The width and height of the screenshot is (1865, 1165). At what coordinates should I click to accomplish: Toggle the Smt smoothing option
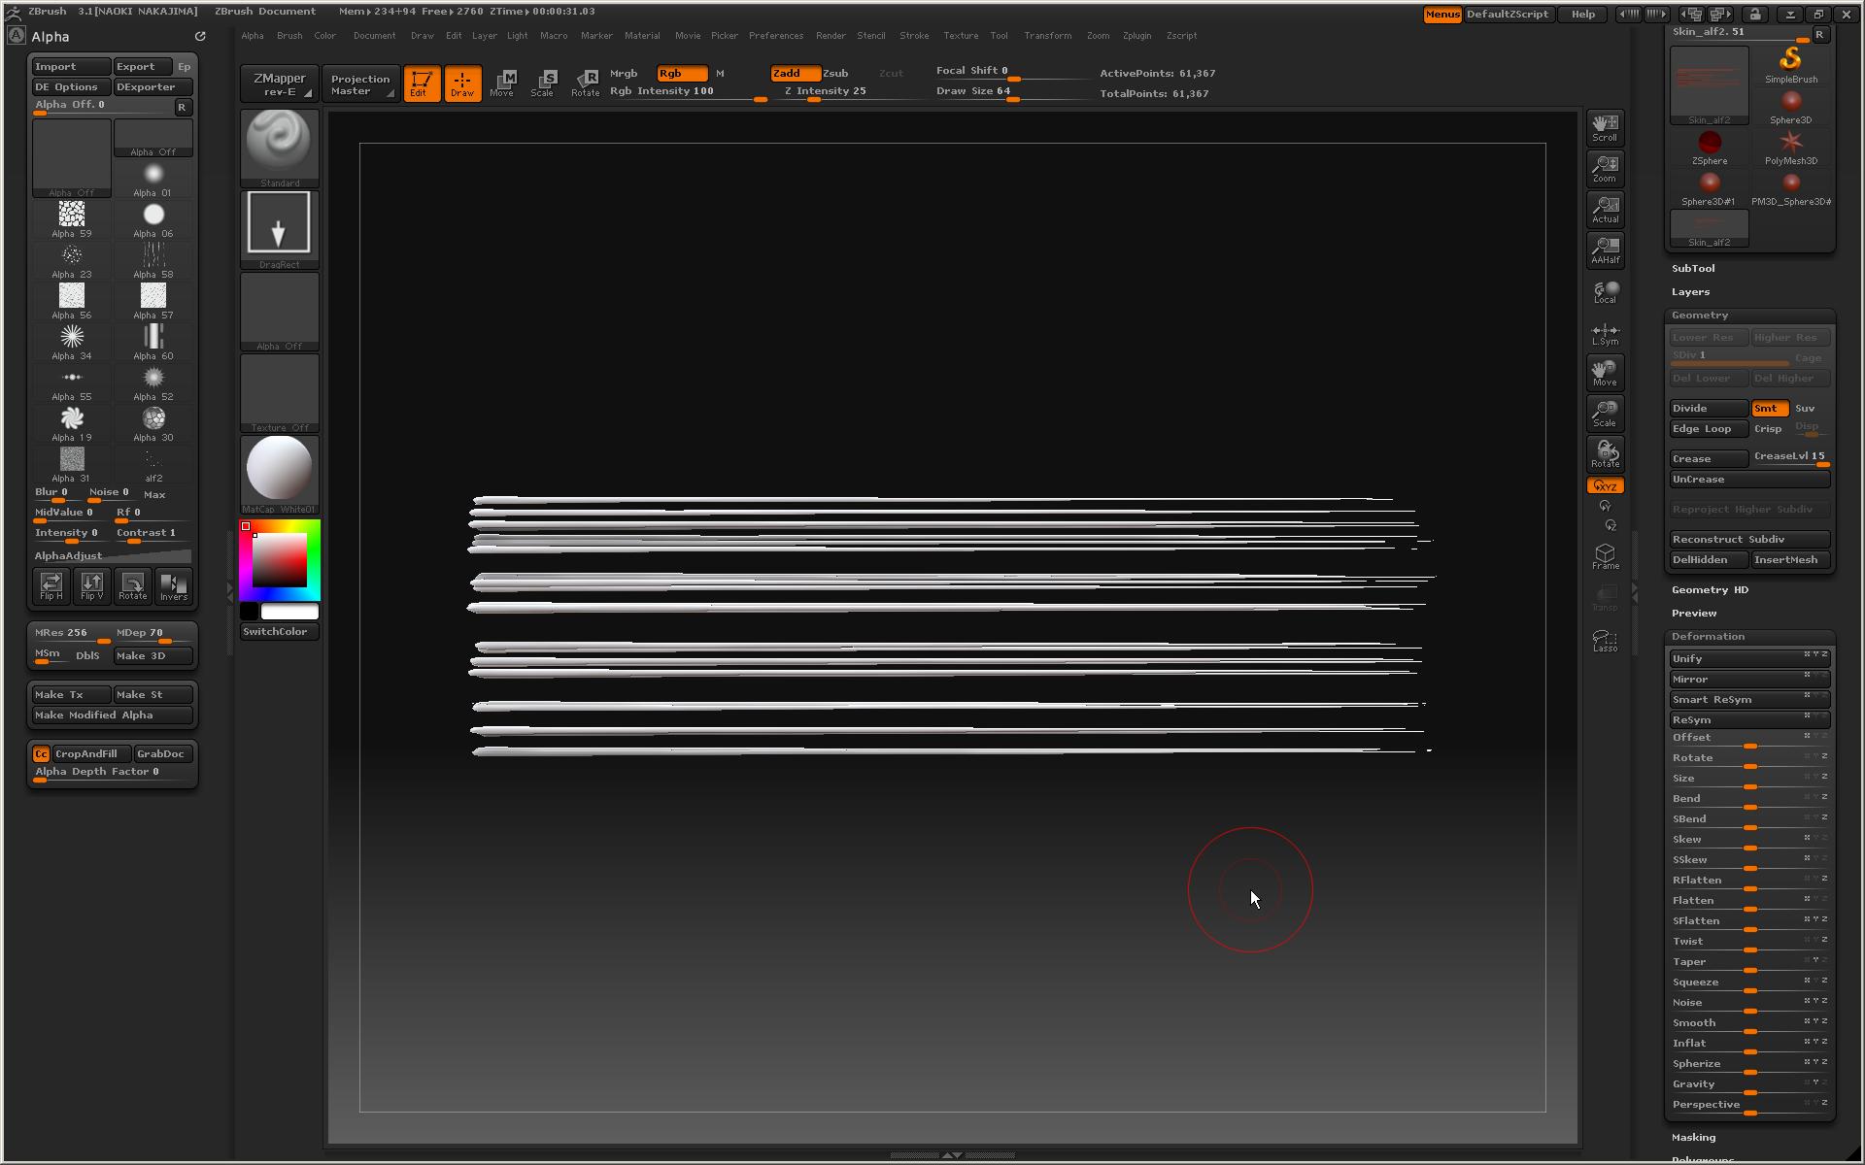pyautogui.click(x=1770, y=409)
